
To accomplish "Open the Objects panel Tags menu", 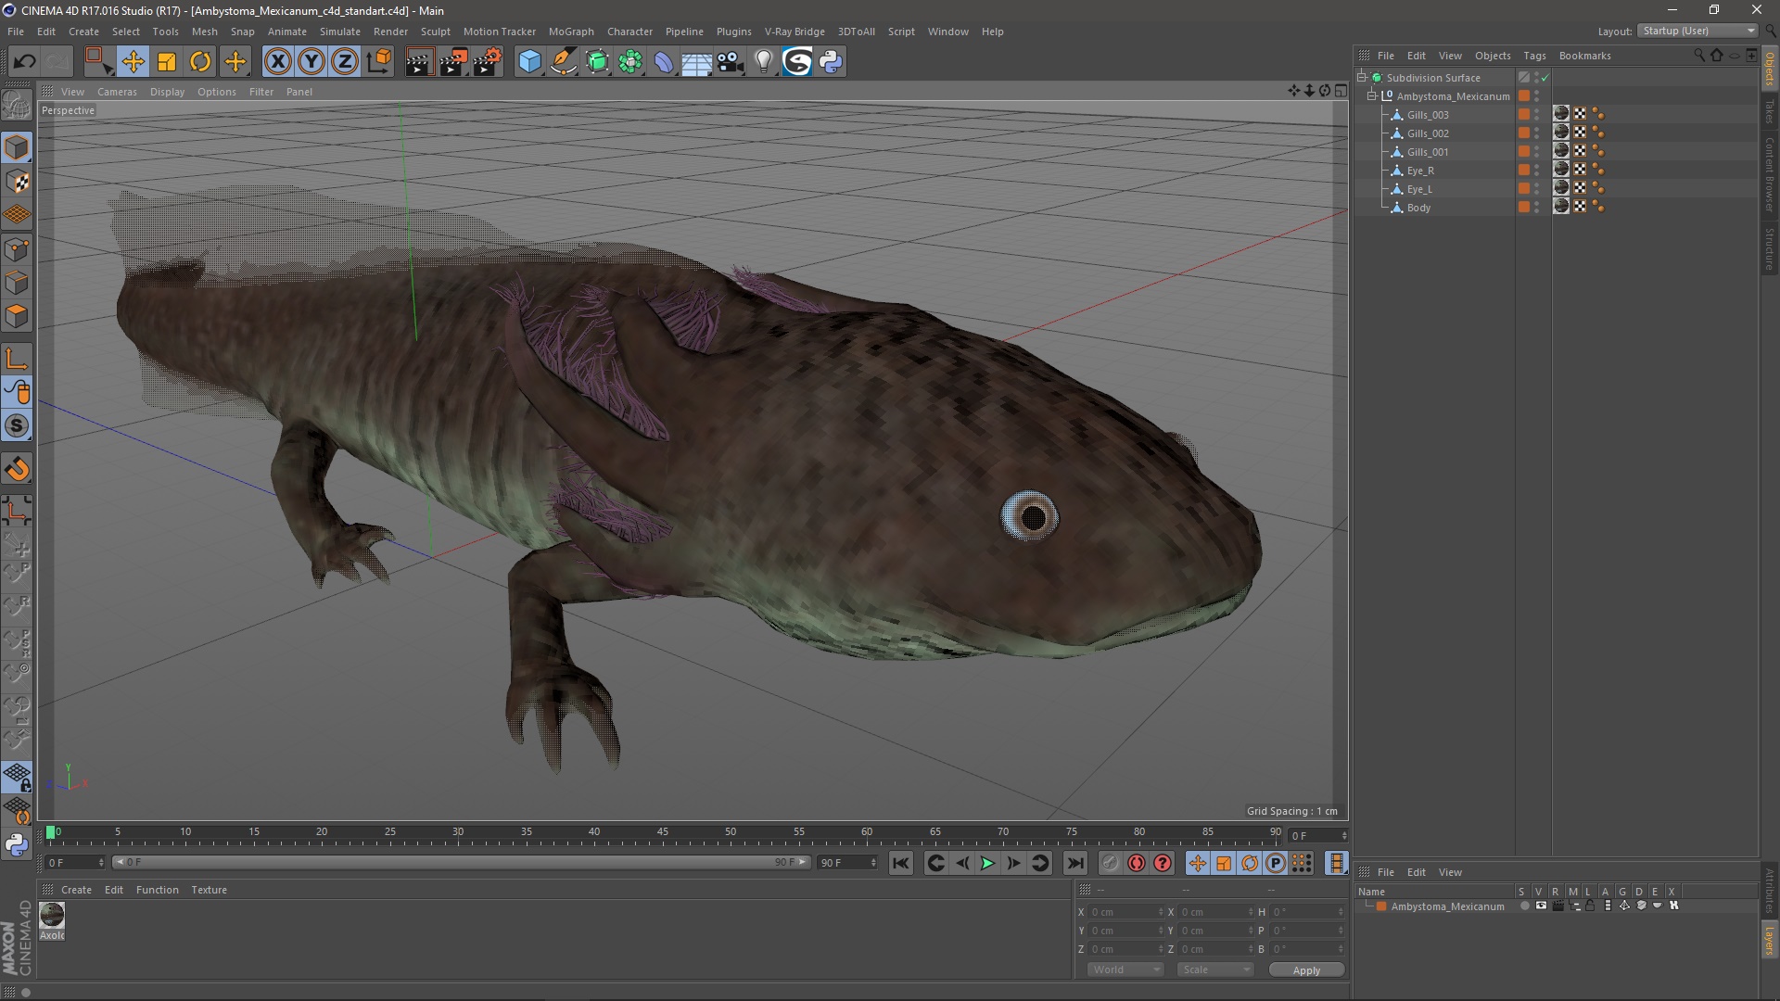I will pos(1534,56).
